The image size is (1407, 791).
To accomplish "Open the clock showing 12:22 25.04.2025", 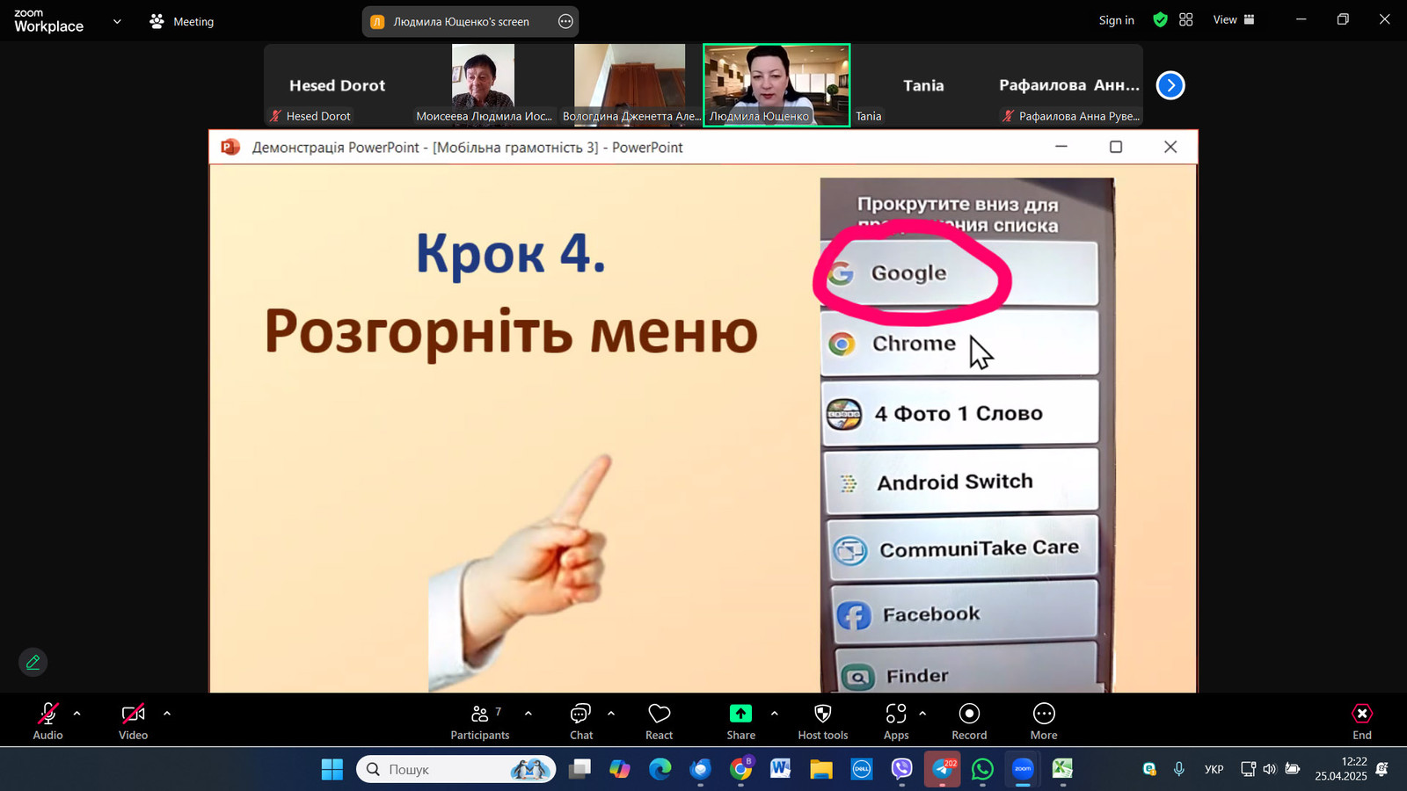I will tap(1341, 769).
